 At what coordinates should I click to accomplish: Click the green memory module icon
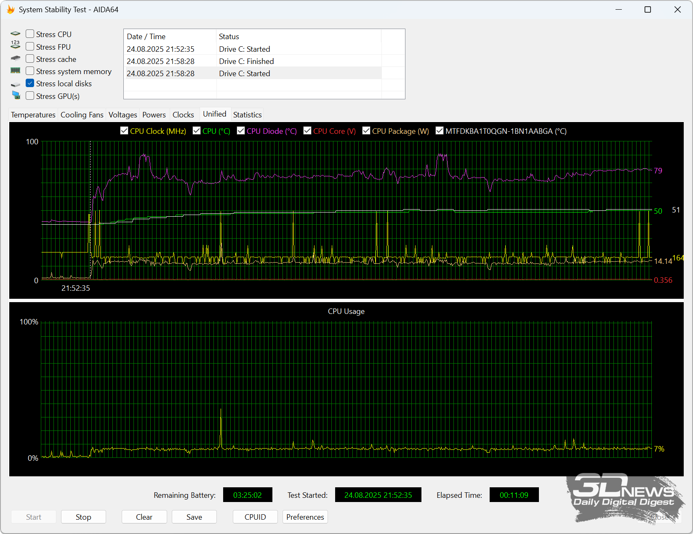(16, 71)
